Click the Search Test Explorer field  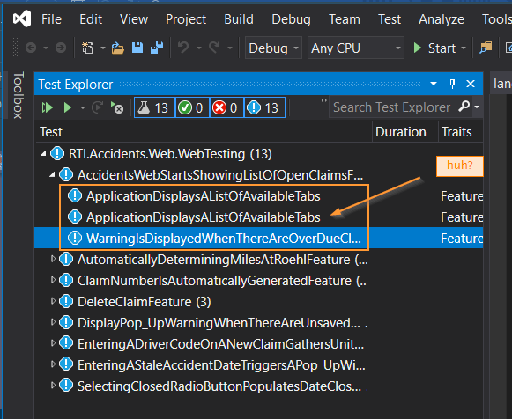(x=392, y=107)
